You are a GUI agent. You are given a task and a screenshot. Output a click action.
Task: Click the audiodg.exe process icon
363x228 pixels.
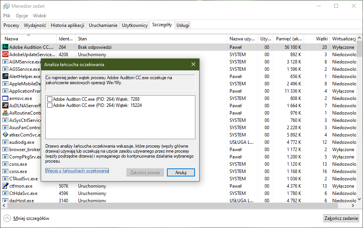tap(5, 142)
